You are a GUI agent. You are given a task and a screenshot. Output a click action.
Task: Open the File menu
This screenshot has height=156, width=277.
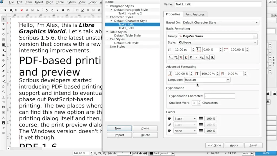11,2
